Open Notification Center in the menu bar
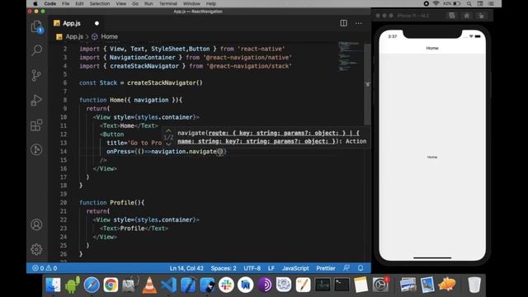Image resolution: width=528 pixels, height=297 pixels. (x=492, y=3)
